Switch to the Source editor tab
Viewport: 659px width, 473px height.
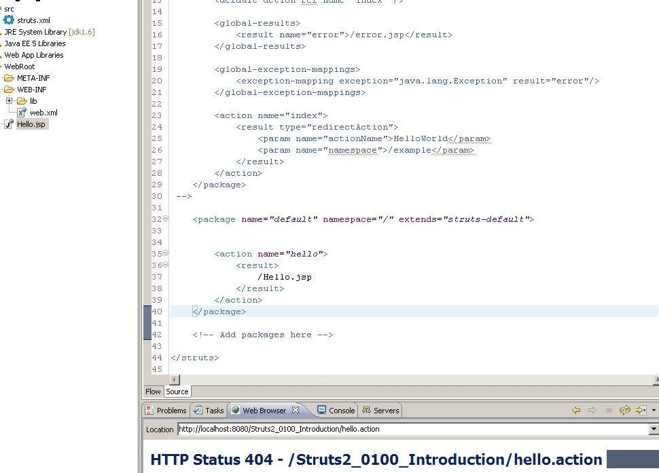(177, 392)
